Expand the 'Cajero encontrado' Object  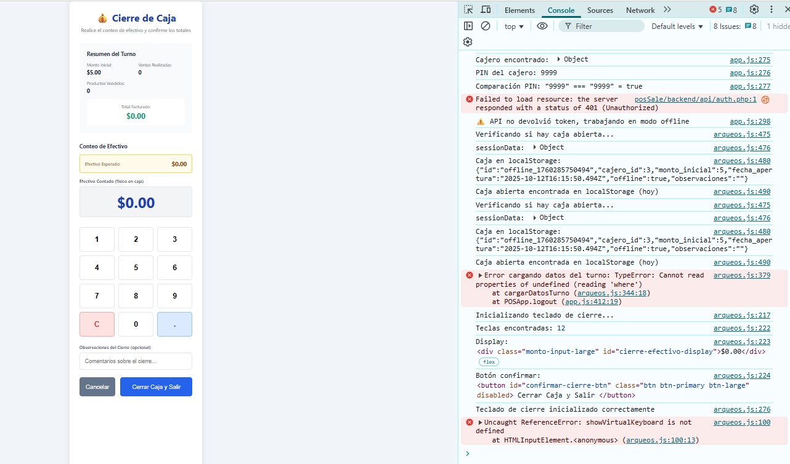coord(558,60)
